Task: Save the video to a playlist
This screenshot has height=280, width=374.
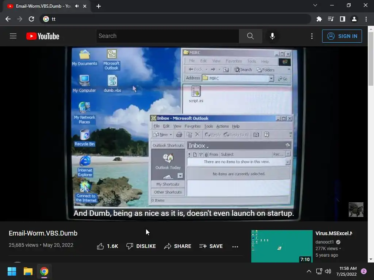Action: tap(211, 246)
